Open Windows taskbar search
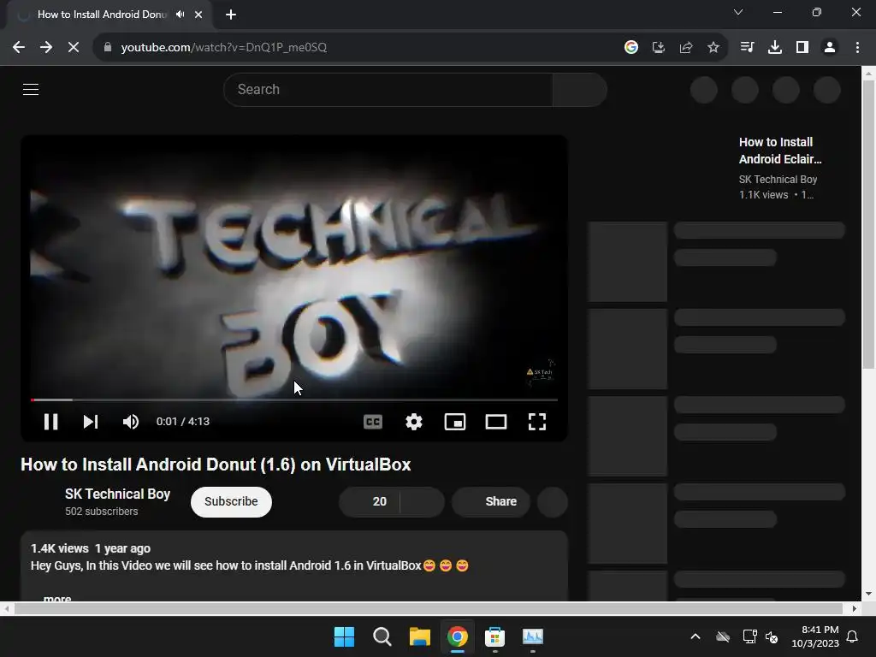Viewport: 876px width, 657px height. [x=382, y=636]
